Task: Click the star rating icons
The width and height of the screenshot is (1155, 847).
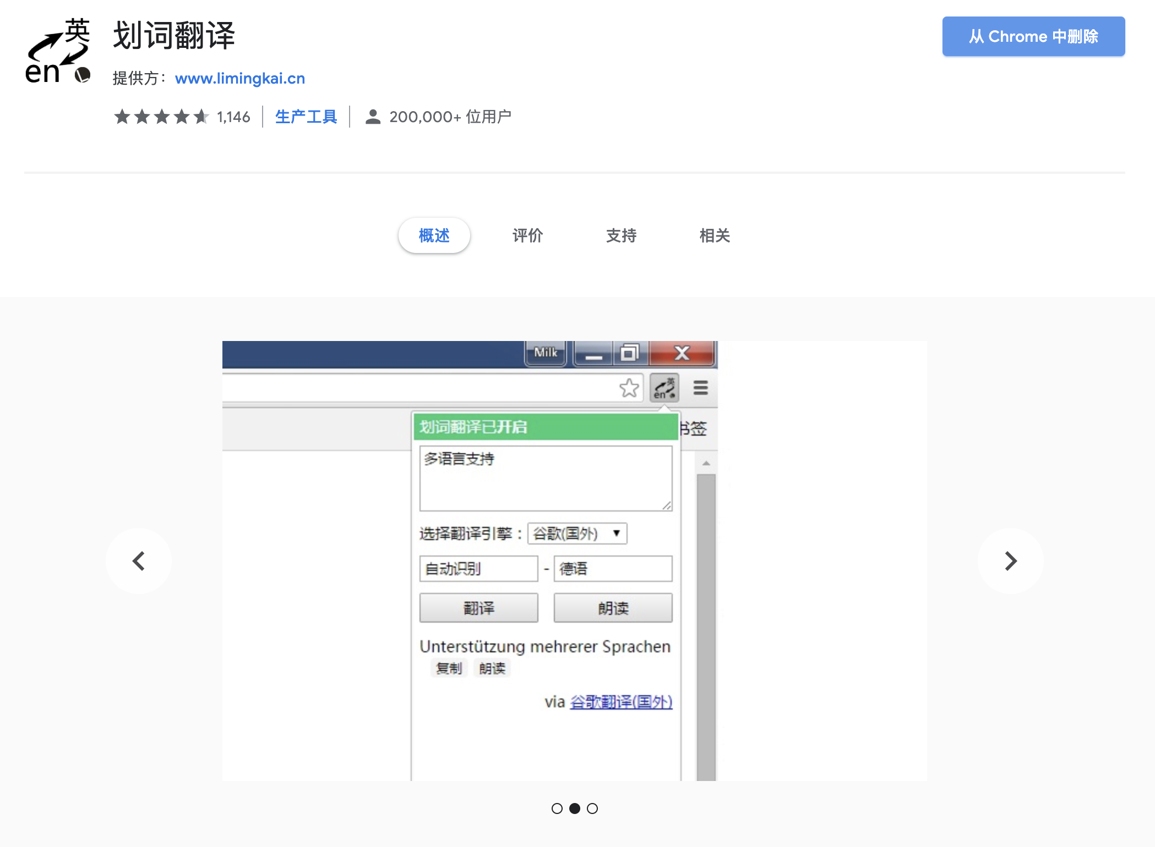Action: click(x=161, y=117)
